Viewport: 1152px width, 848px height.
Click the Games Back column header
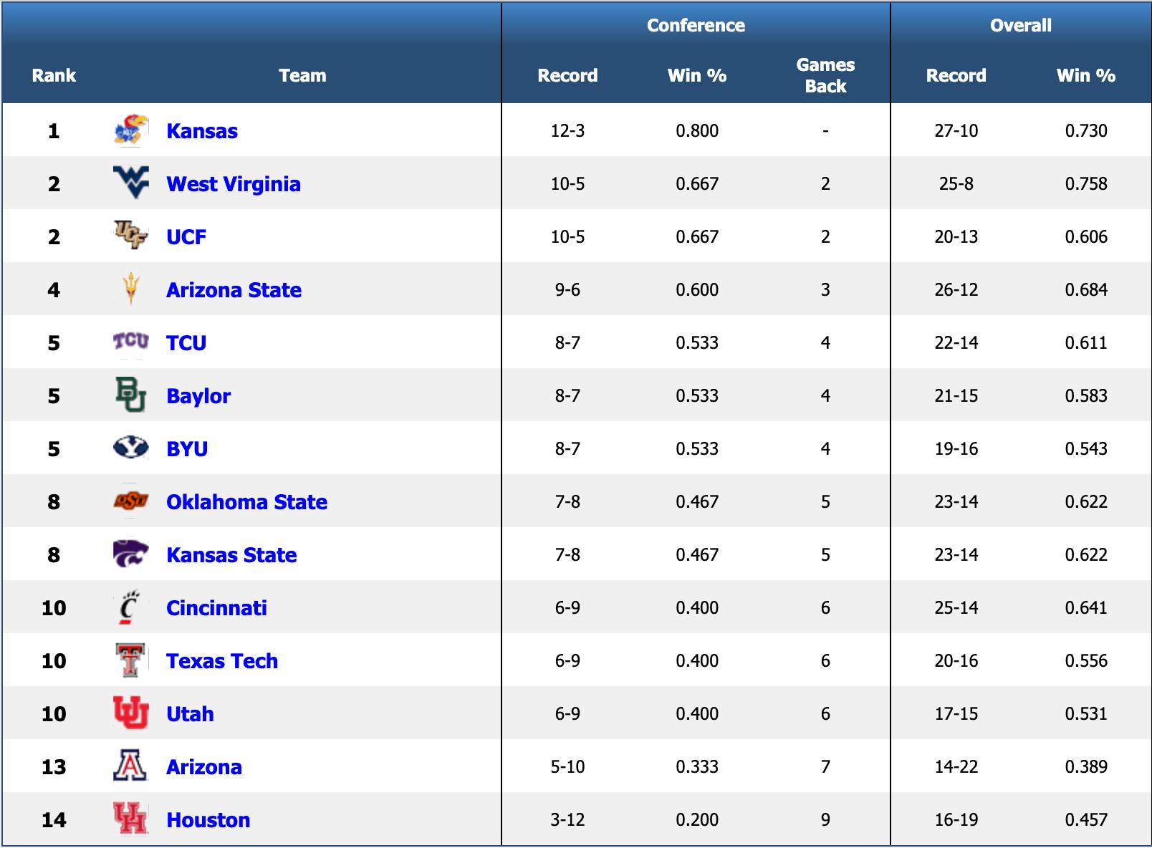click(825, 75)
